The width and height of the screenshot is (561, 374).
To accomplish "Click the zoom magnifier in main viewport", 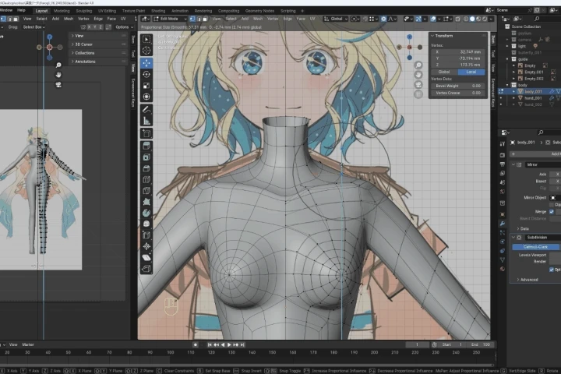I will pyautogui.click(x=418, y=65).
